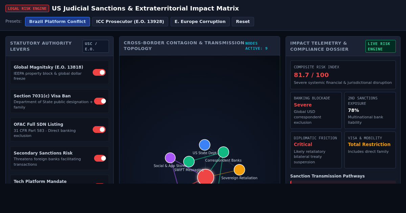This screenshot has height=213, width=406.
Task: Click the Impact Telemetry & Compliance Dossier title
Action: click(319, 46)
